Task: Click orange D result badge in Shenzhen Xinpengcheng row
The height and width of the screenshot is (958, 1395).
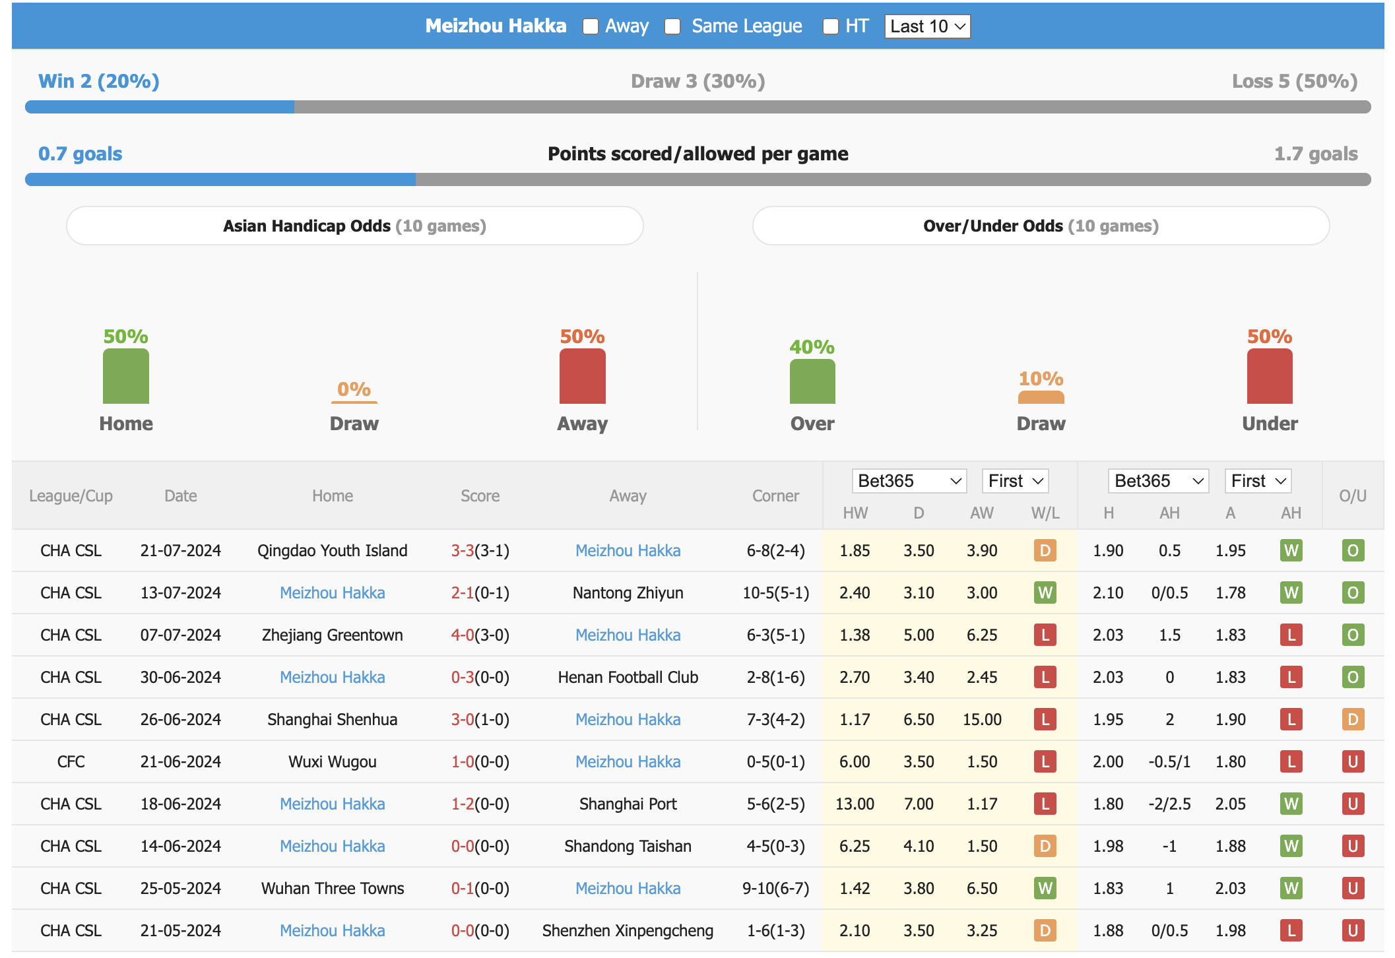Action: coord(1045,930)
